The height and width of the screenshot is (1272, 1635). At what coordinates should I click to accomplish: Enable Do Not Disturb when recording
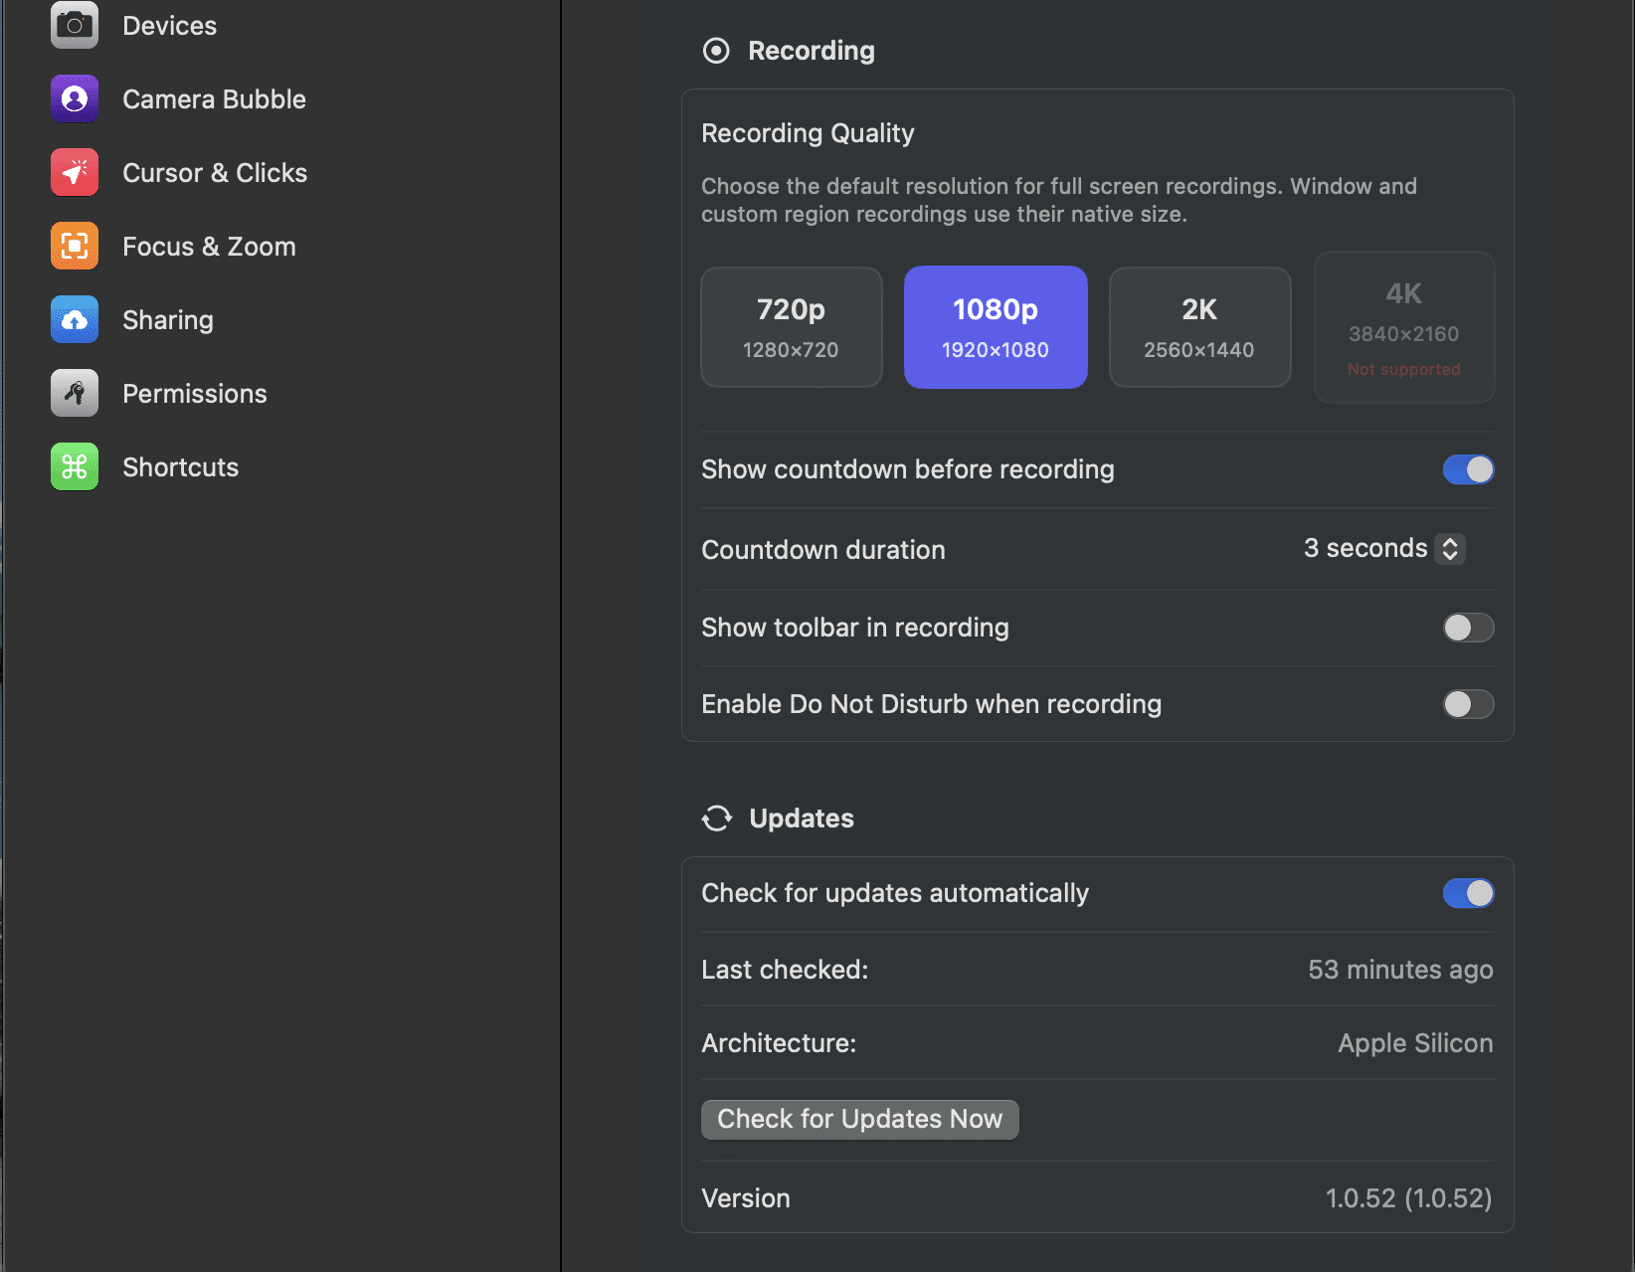[1468, 704]
